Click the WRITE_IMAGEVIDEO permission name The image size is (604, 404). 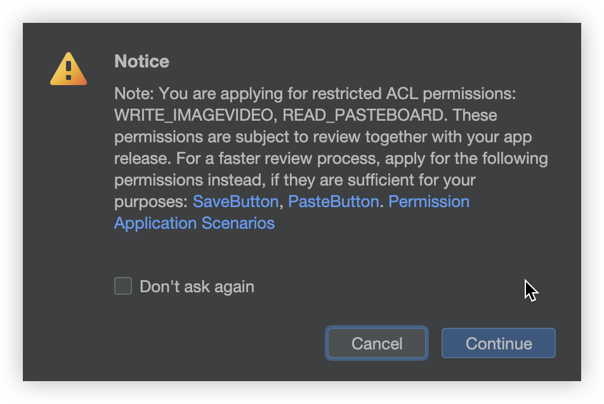[x=194, y=116]
